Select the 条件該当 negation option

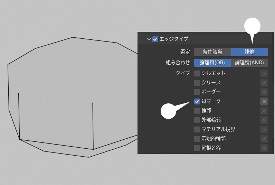(212, 52)
